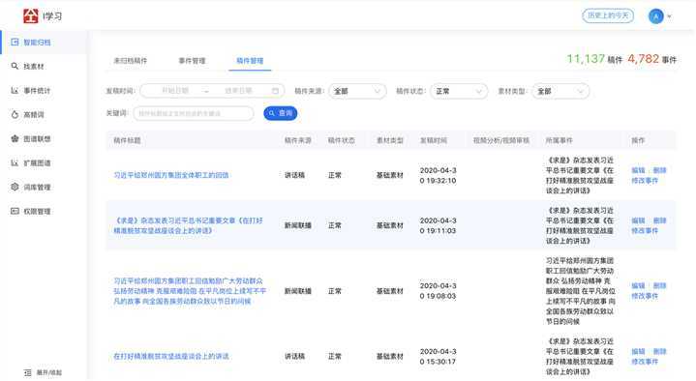Screen dimensions: 696x381
Task: Click the 找素材 magnifier icon in sidebar
Action: click(15, 66)
